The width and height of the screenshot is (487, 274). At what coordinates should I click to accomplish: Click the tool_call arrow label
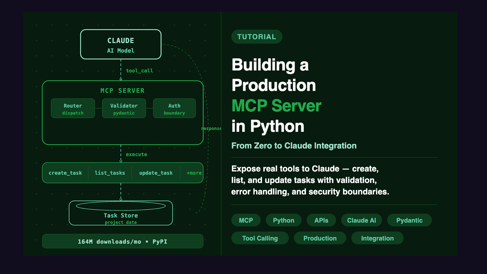[x=139, y=71]
